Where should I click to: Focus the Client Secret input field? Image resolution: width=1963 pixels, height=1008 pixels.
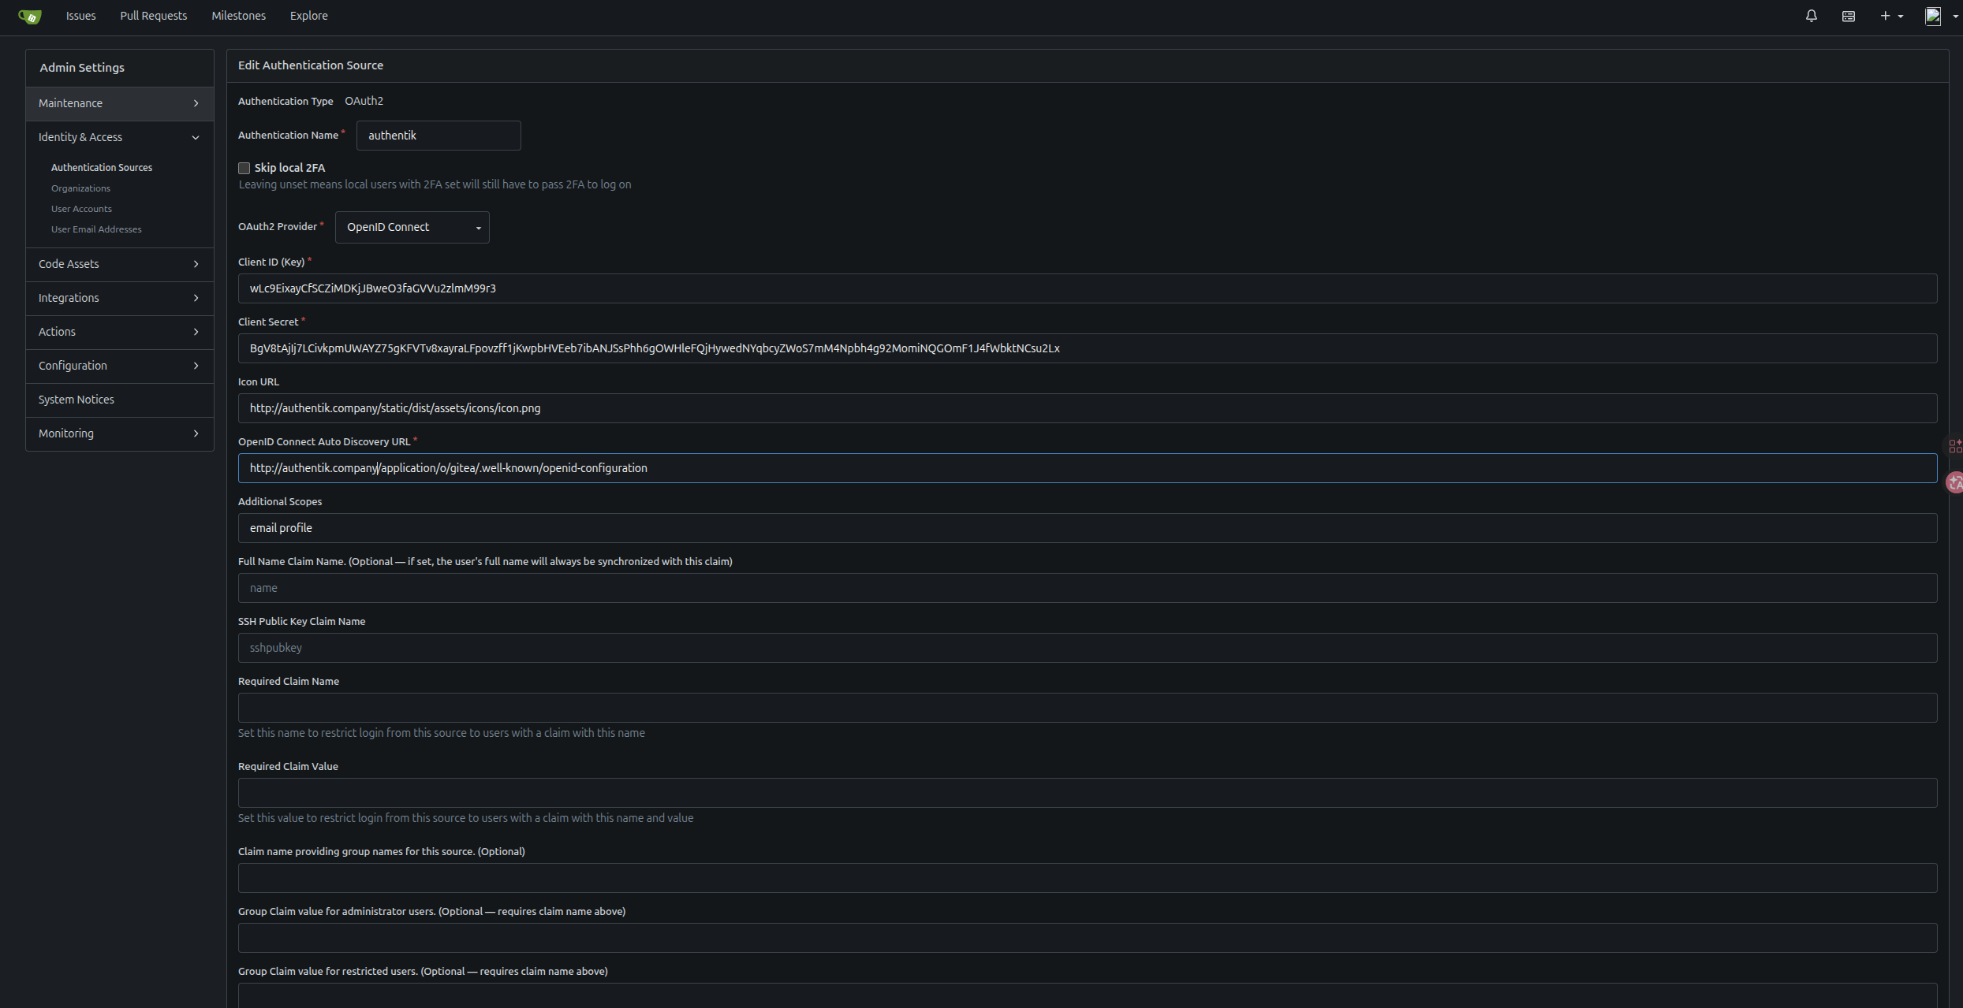click(x=1087, y=348)
